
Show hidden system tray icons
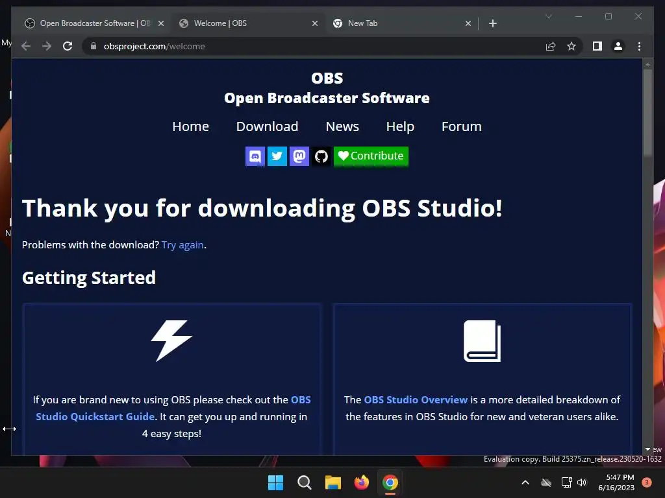tap(525, 482)
